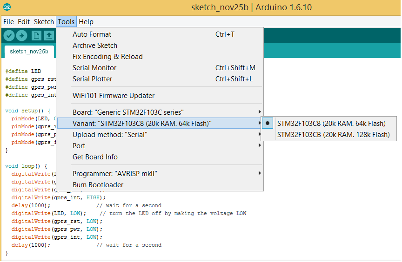402x262 pixels.
Task: Open the Help menu
Action: [x=86, y=22]
